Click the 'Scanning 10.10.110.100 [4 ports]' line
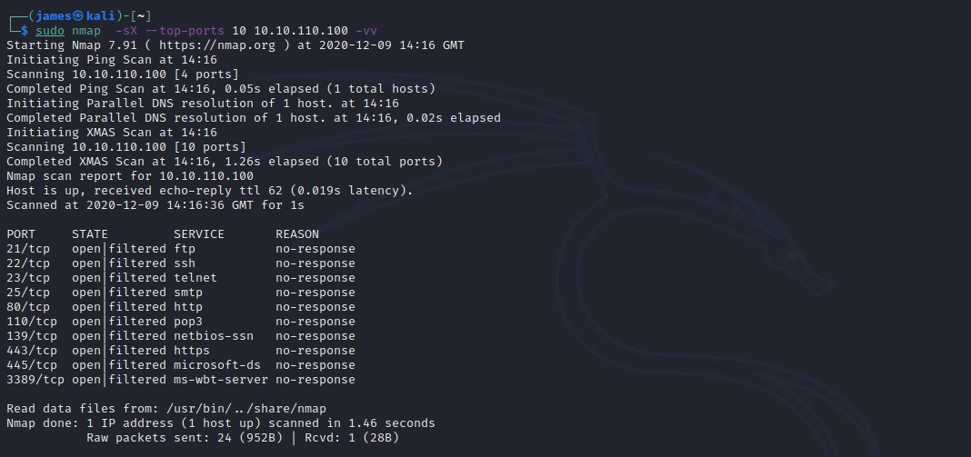The width and height of the screenshot is (971, 457). 123,75
